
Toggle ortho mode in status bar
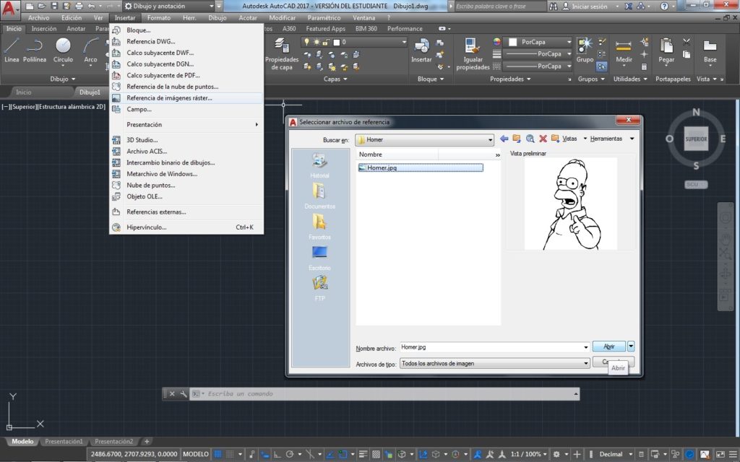coord(277,454)
